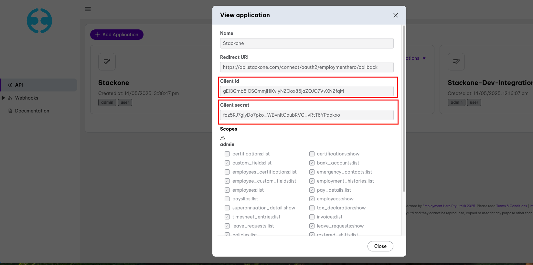The width and height of the screenshot is (533, 265).
Task: Click user tag on Stackone-Dev-Integration card
Action: tap(474, 102)
